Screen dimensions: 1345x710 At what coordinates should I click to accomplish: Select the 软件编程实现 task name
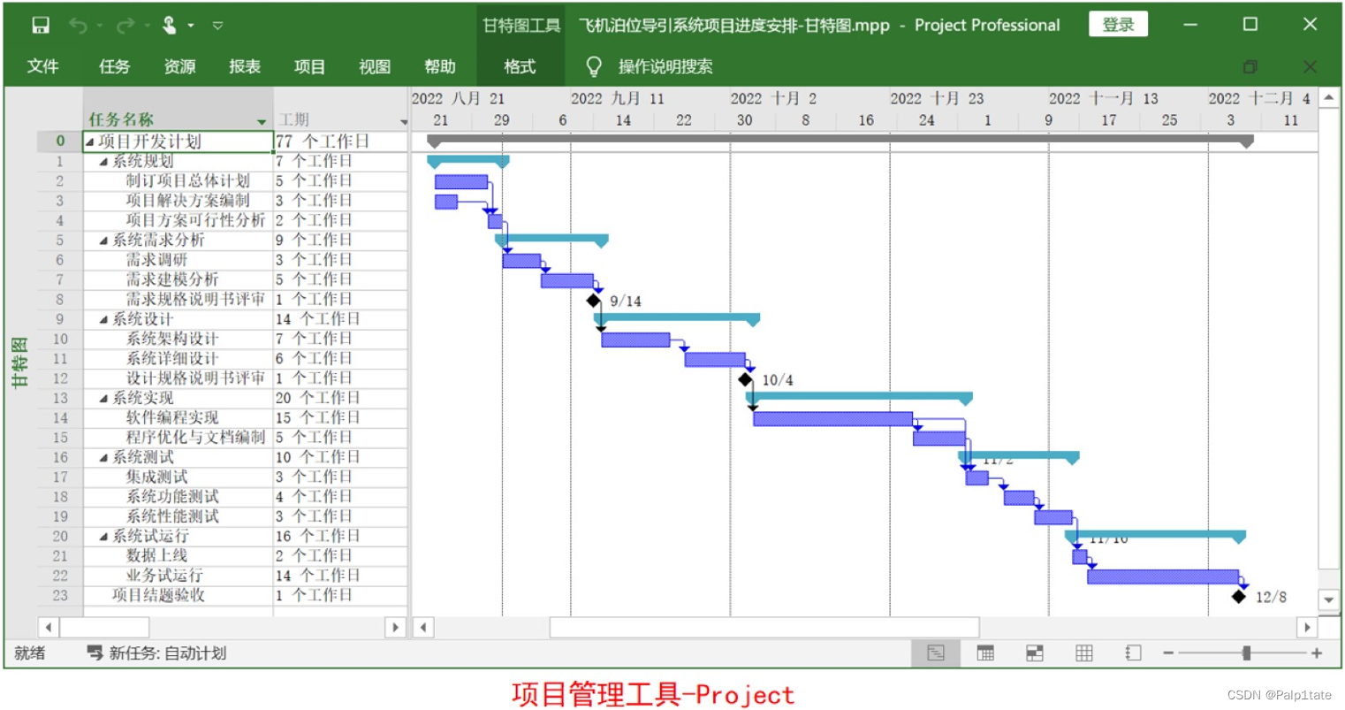coord(172,417)
